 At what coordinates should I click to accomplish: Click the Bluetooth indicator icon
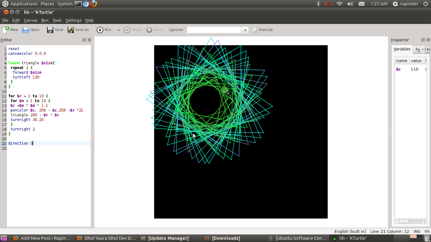(318, 4)
